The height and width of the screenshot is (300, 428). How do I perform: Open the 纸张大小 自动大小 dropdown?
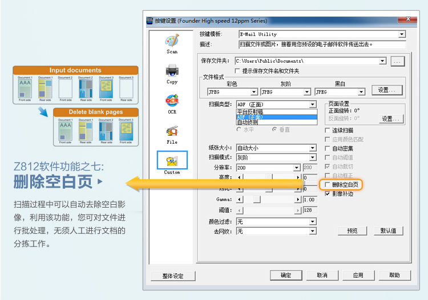[313, 148]
